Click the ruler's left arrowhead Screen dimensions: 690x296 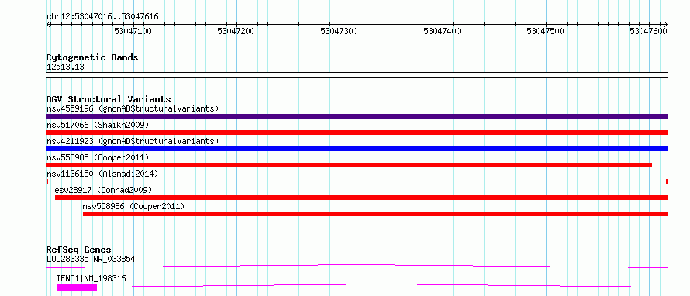pyautogui.click(x=48, y=24)
